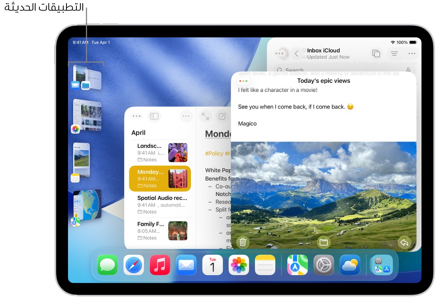Open the email window's three-dot controls

click(x=243, y=80)
